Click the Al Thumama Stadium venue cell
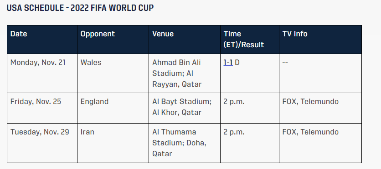The image size is (381, 169). tap(185, 143)
